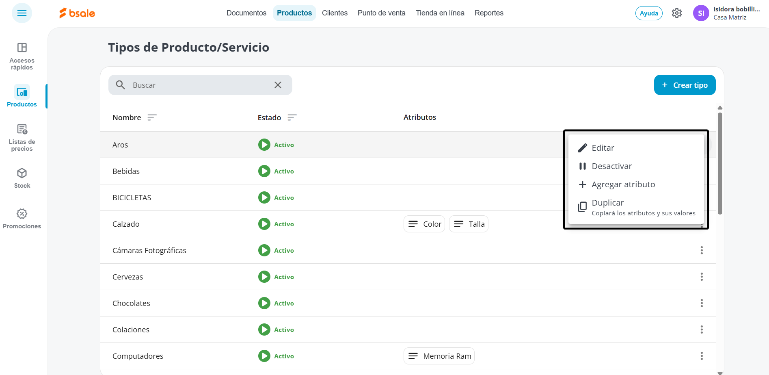The width and height of the screenshot is (769, 375).
Task: Open Productos top menu
Action: click(294, 13)
